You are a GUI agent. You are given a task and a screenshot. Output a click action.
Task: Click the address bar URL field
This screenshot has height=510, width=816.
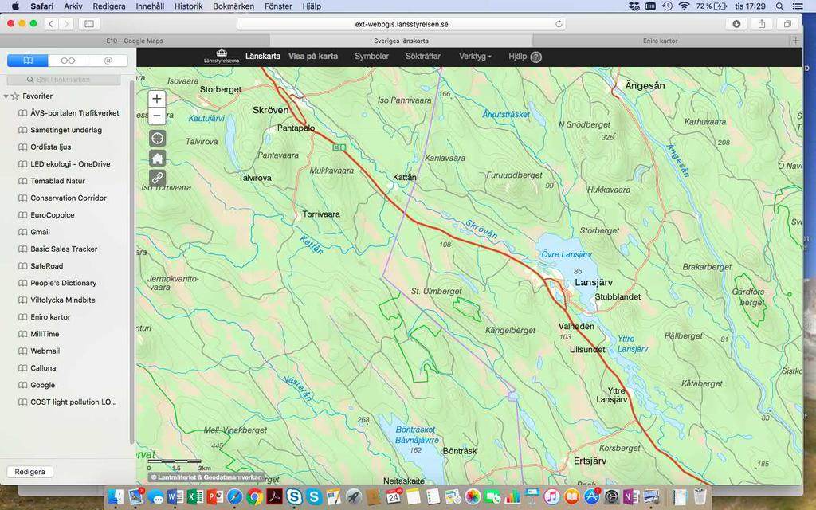[402, 24]
